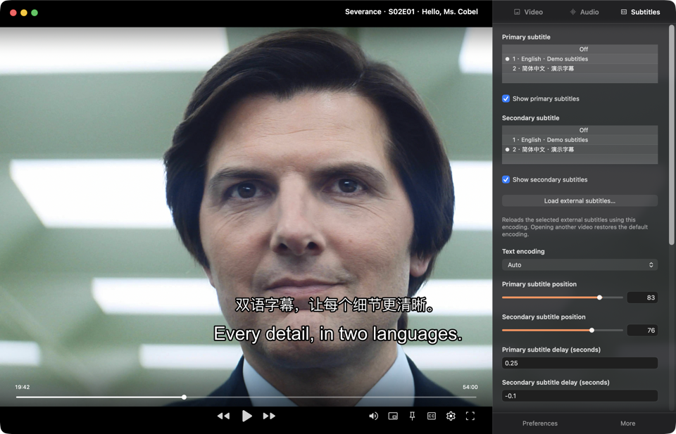Rewind with the backward skip button
Image resolution: width=676 pixels, height=434 pixels.
[223, 416]
